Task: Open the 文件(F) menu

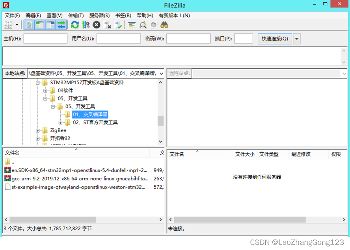Action: click(12, 15)
